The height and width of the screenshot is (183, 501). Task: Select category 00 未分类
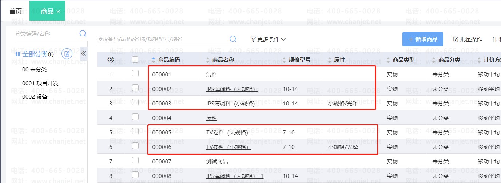click(35, 70)
